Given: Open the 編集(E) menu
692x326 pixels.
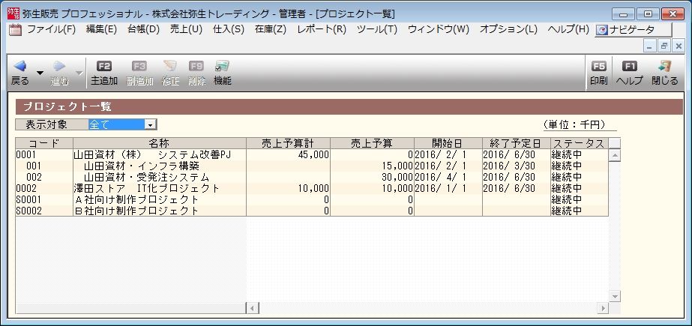Looking at the screenshot, I should tap(101, 29).
